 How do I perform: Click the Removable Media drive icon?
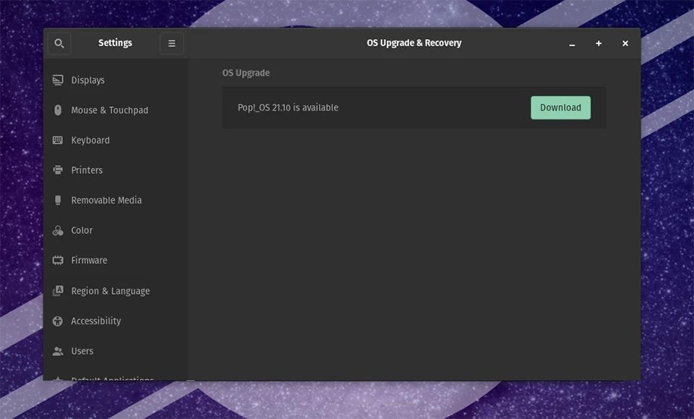click(58, 200)
